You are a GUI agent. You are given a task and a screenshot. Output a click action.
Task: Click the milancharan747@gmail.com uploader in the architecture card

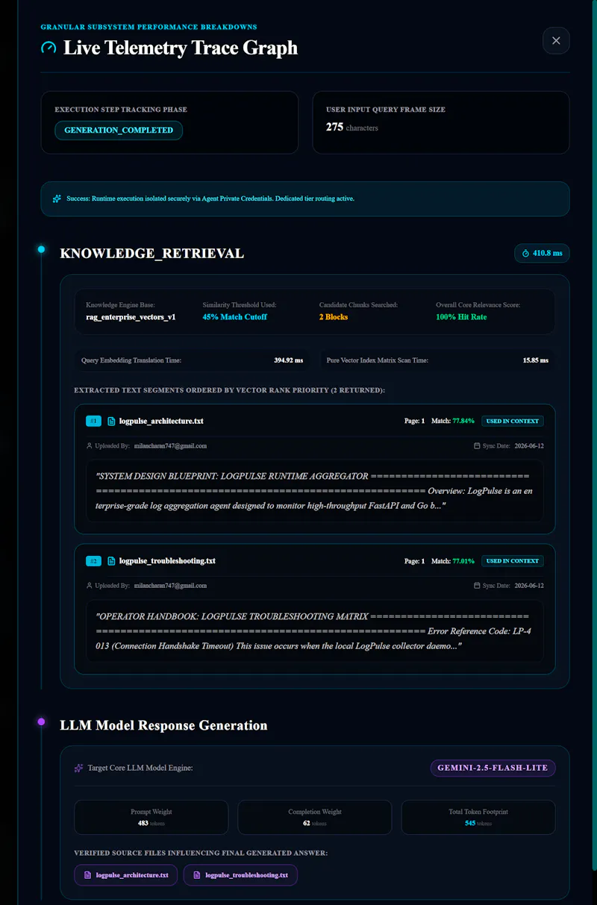(170, 446)
